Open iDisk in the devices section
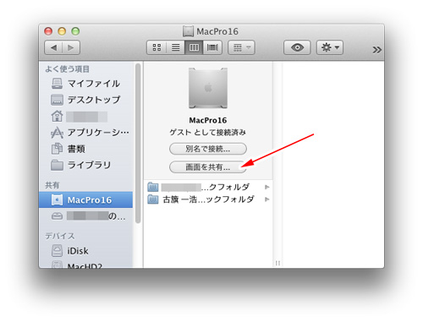The height and width of the screenshot is (322, 423). (86, 251)
